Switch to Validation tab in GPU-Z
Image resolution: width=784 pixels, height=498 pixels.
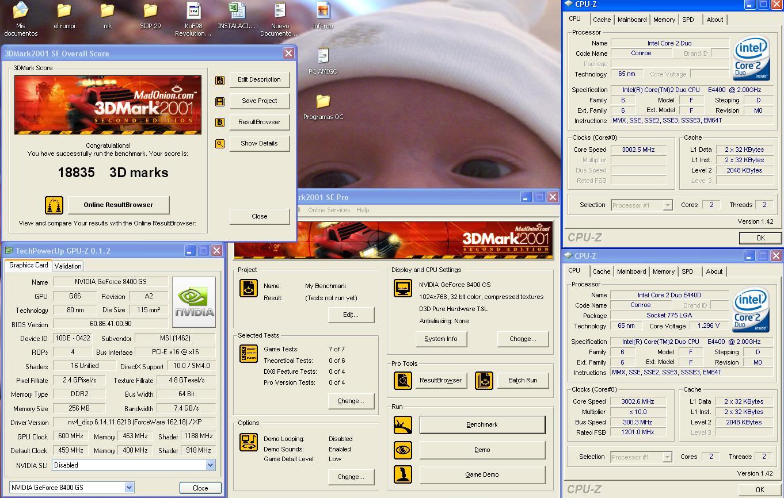tap(68, 266)
